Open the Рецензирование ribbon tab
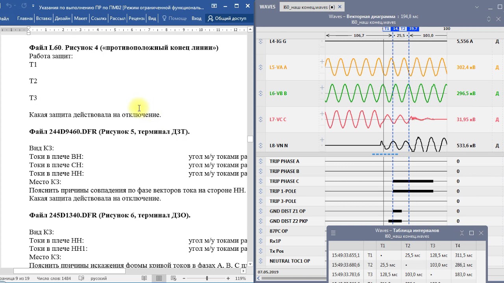Viewport: 504px width, 283px height. [x=137, y=18]
